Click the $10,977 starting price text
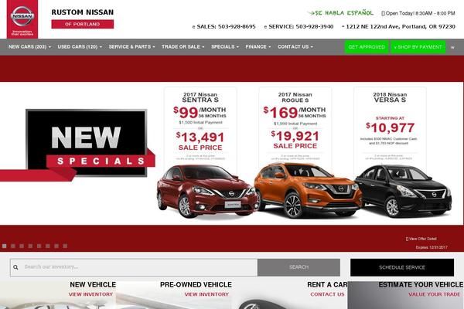The width and height of the screenshot is (464, 309). click(390, 128)
